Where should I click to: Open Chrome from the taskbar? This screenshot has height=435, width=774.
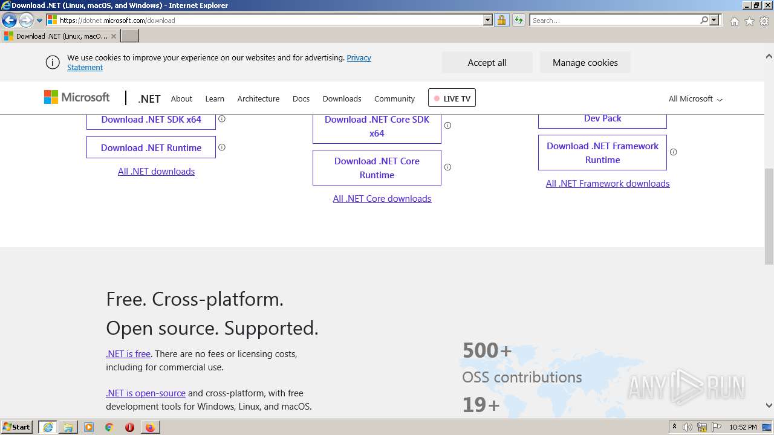coord(109,427)
